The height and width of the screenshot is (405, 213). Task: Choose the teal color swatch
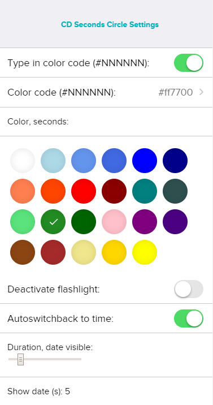coord(145,191)
